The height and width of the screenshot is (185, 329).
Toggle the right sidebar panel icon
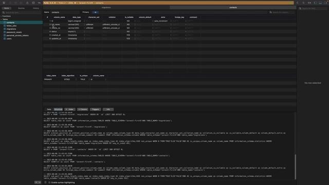(325, 3)
